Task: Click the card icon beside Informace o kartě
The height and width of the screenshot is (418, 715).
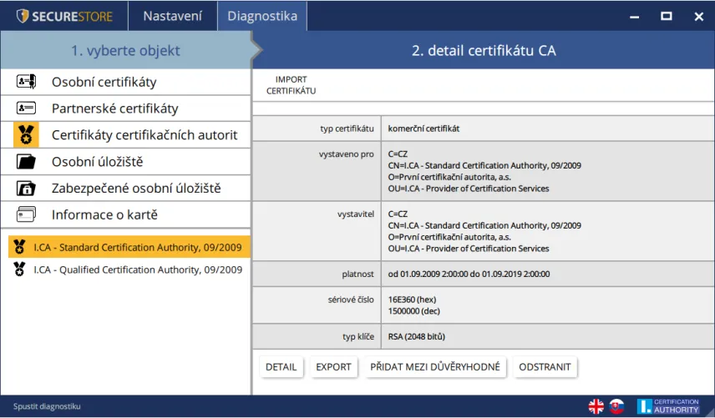Action: 26,214
